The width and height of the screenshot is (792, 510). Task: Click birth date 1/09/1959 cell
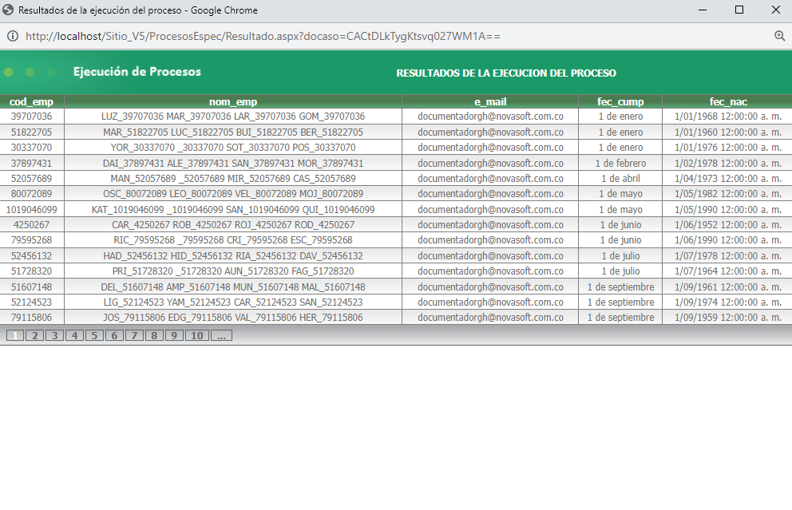[x=728, y=317]
